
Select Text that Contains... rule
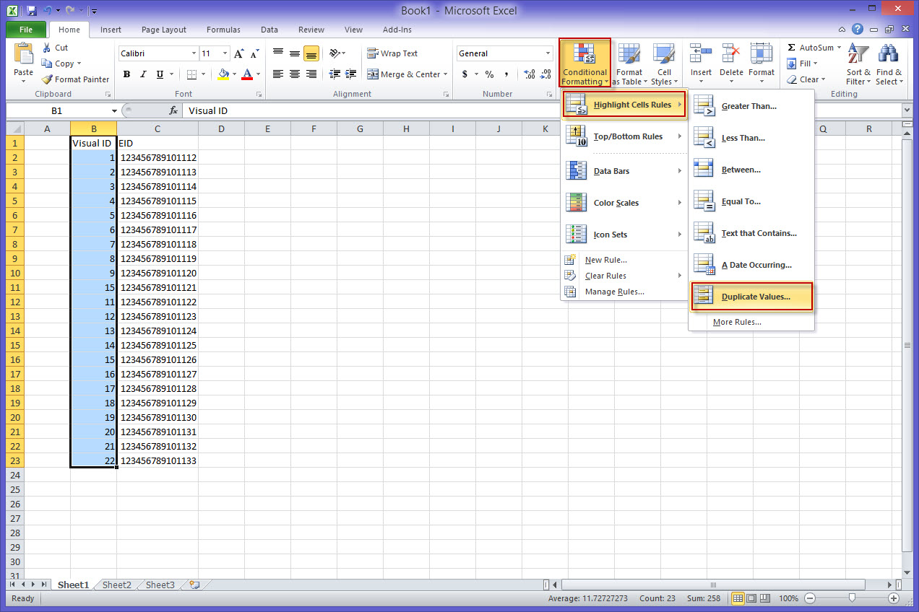[x=751, y=233]
